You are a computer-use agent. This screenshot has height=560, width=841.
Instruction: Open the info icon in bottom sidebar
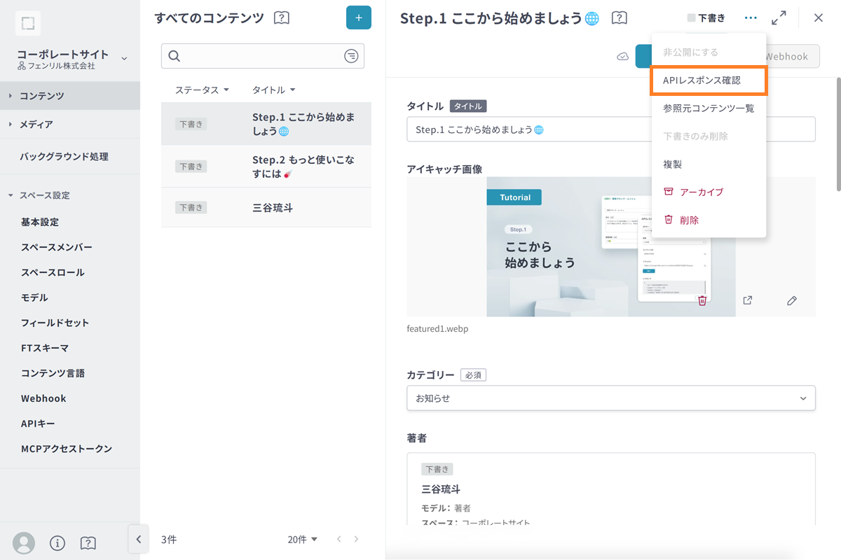pos(57,543)
